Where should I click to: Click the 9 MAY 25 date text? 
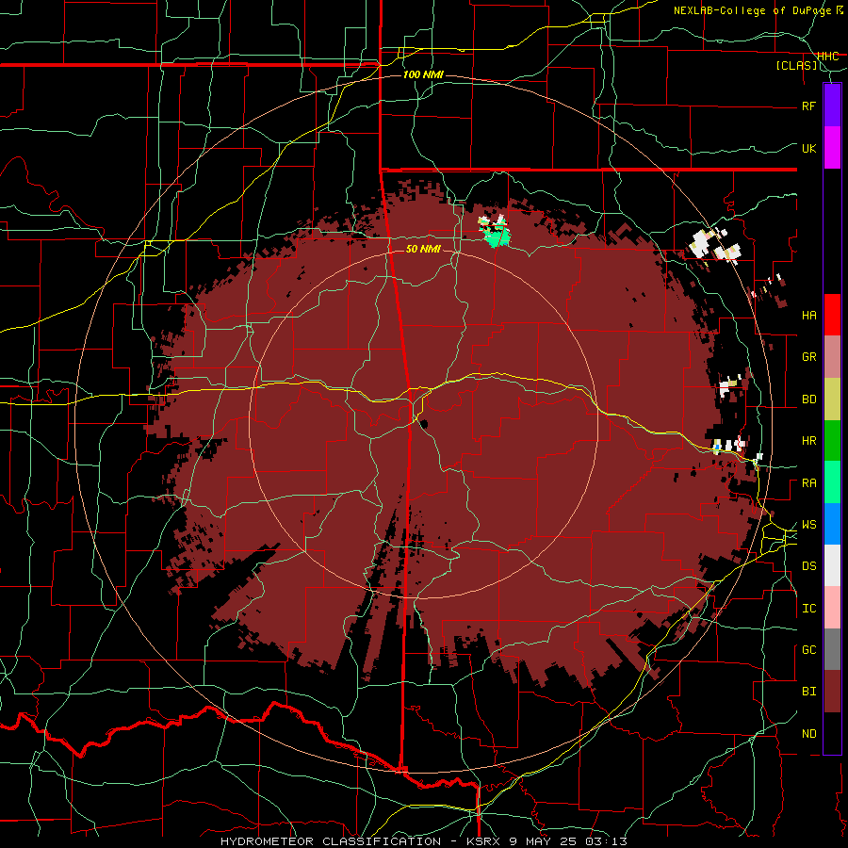click(x=542, y=841)
